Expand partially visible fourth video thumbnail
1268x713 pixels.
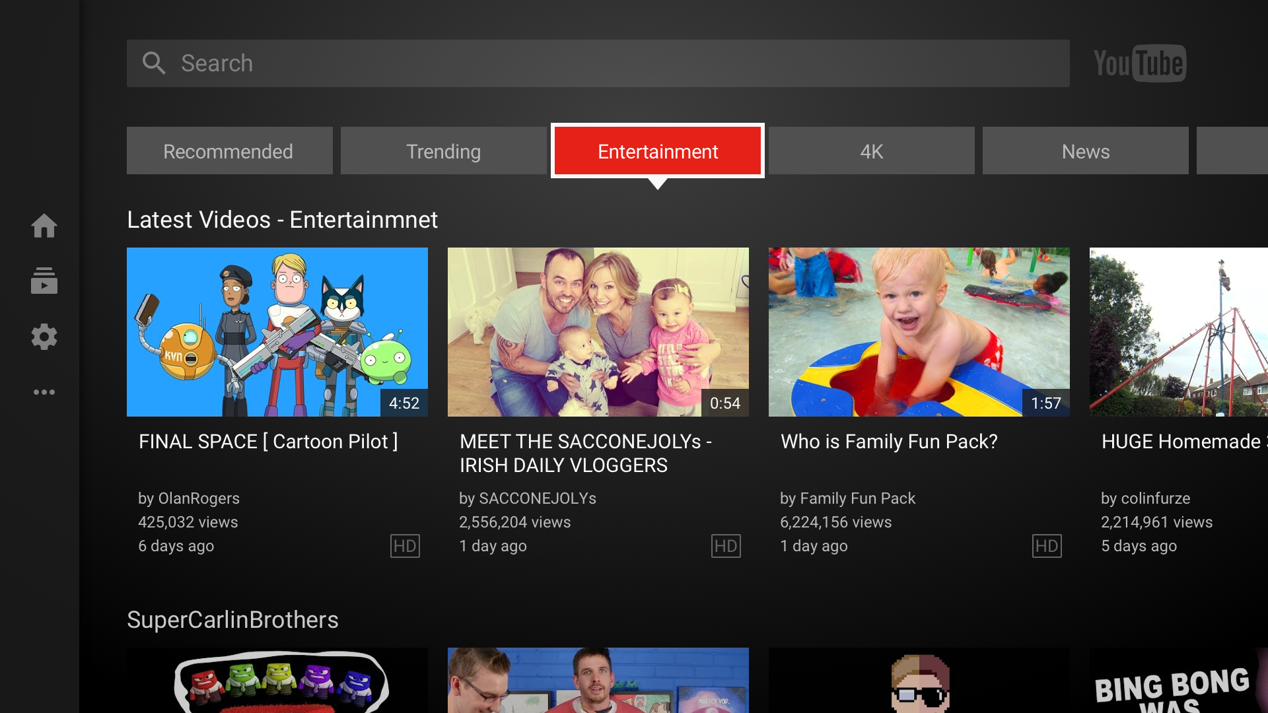(x=1178, y=331)
